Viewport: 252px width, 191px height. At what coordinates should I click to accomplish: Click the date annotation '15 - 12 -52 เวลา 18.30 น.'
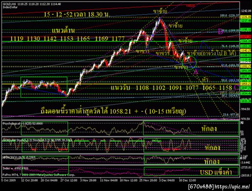(77, 14)
